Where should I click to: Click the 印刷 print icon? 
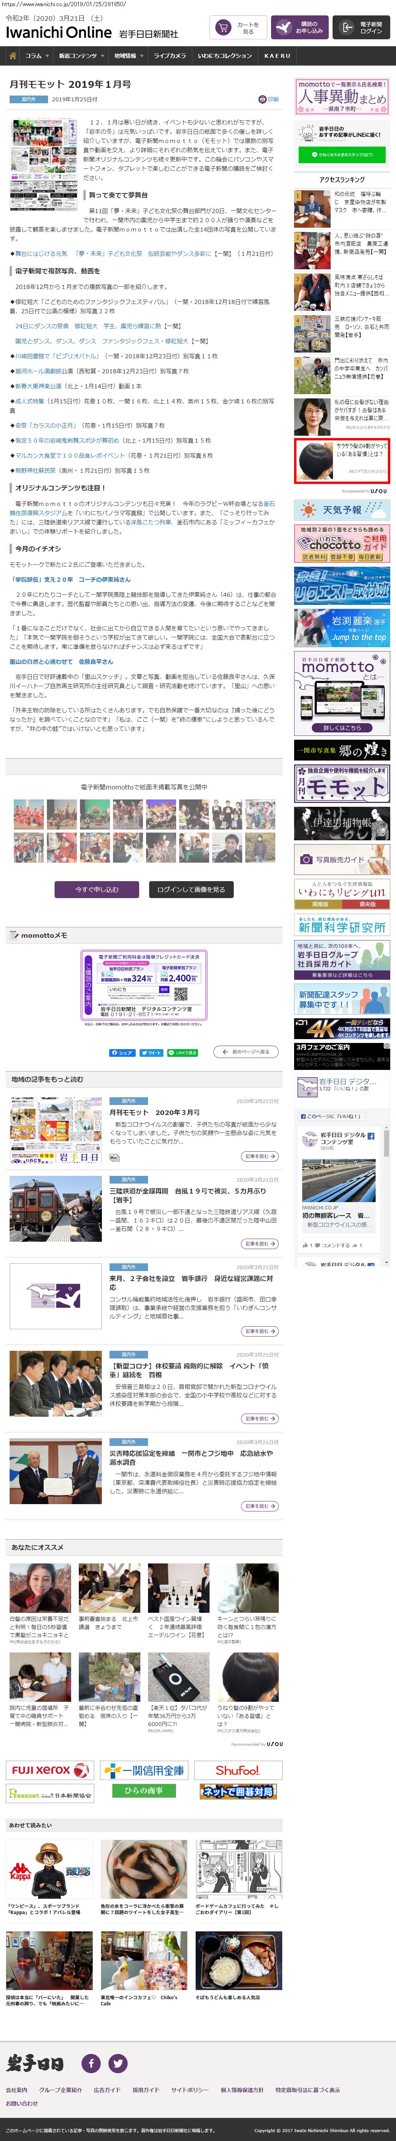click(x=268, y=99)
